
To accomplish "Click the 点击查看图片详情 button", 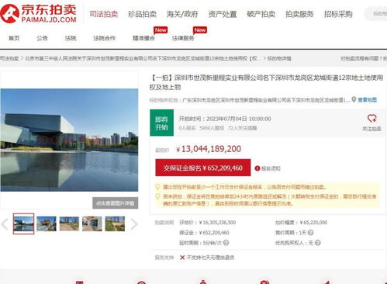I will 116,203.
